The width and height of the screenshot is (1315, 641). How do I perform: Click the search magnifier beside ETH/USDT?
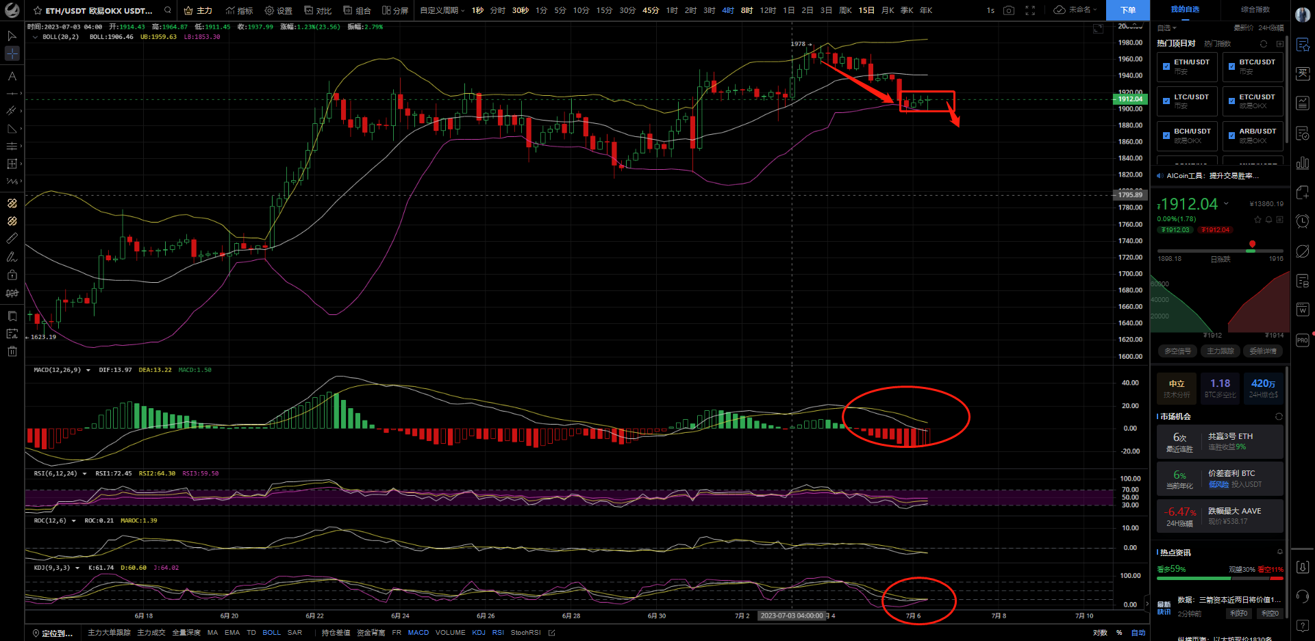(x=168, y=10)
